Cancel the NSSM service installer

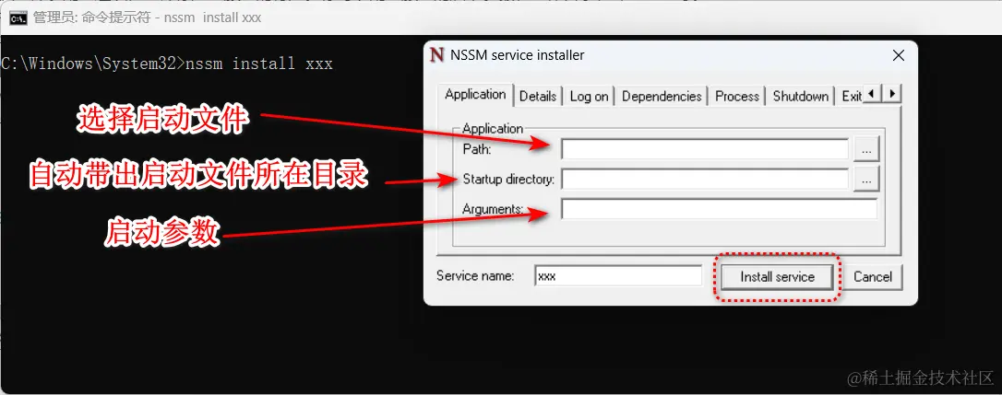(x=872, y=277)
